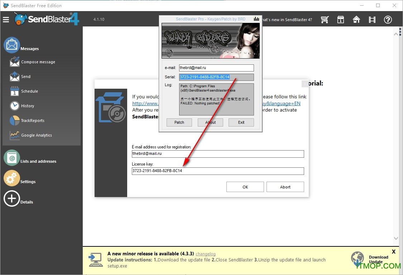Open the calendar icon in the top toolbar

(x=341, y=20)
